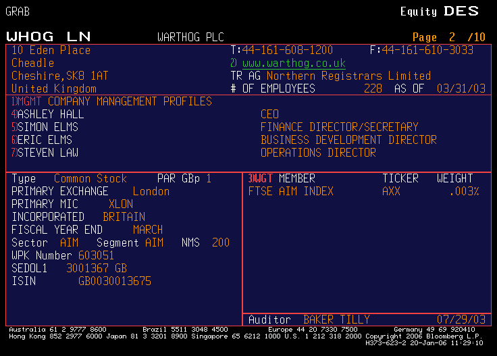Click Northern Registrars Limited transfer agent

tap(348, 76)
